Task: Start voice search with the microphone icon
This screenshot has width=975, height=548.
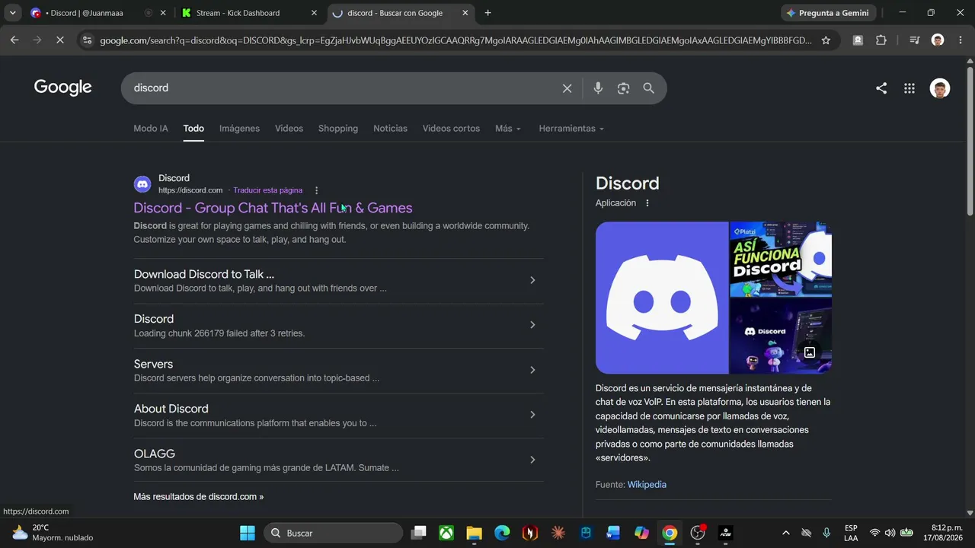Action: click(598, 88)
